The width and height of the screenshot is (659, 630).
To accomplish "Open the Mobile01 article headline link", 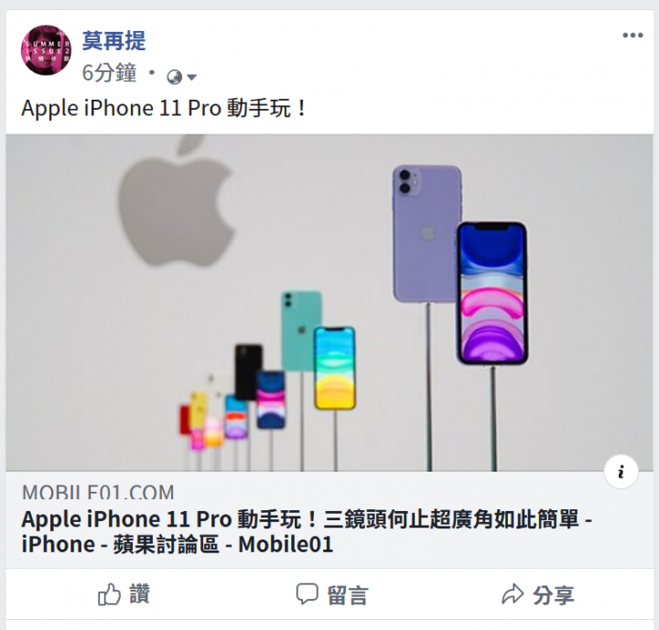I will 307,532.
